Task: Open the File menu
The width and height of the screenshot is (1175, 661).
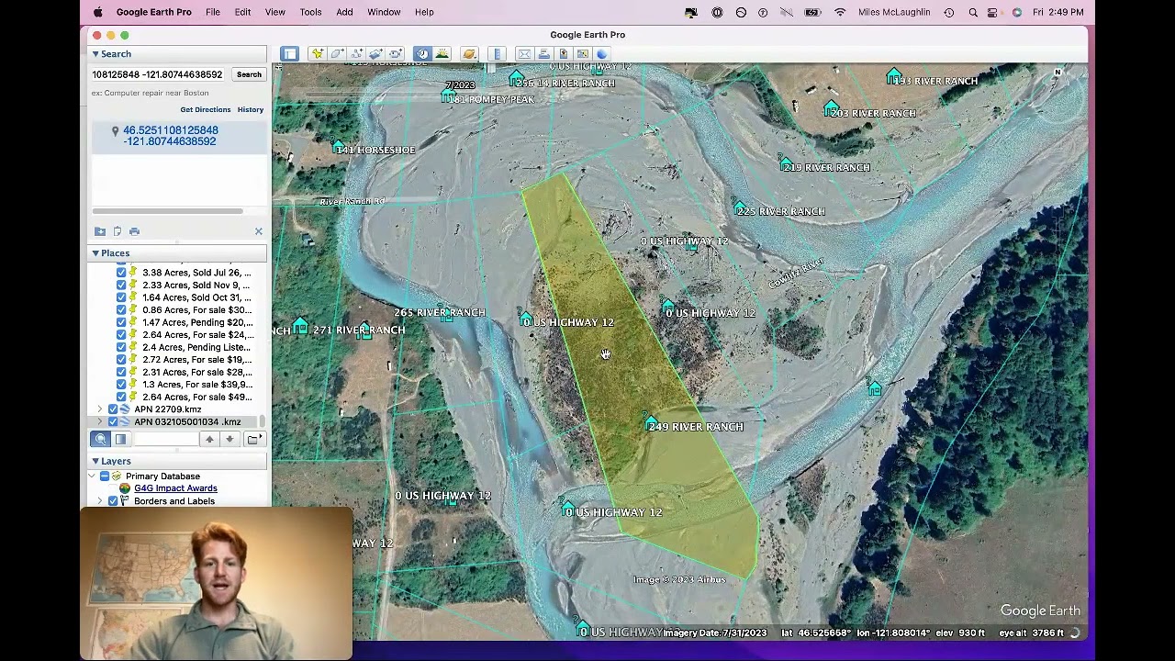Action: coord(212,12)
